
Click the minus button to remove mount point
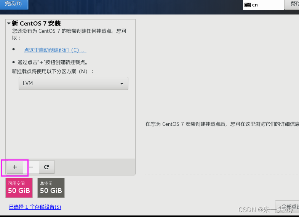pos(31,167)
